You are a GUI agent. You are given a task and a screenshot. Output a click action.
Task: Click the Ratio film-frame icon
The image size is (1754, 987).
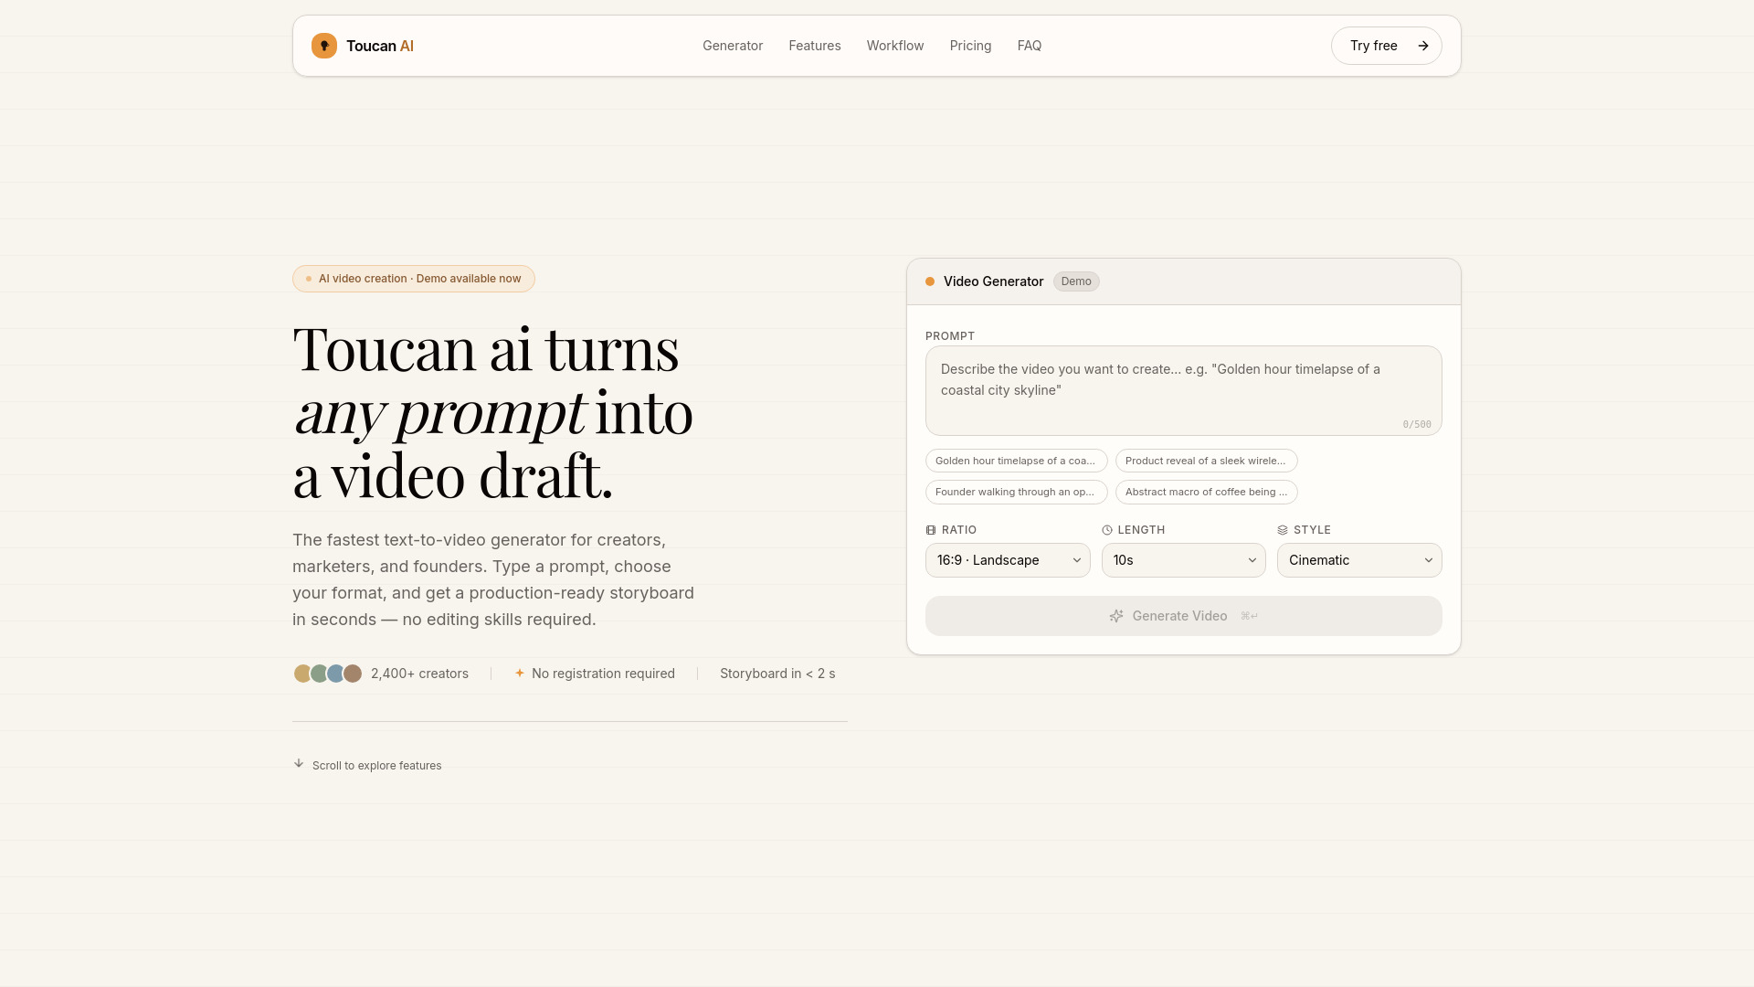931,530
